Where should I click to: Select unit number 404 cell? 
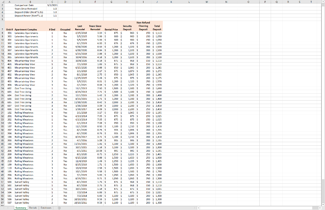point(10,61)
